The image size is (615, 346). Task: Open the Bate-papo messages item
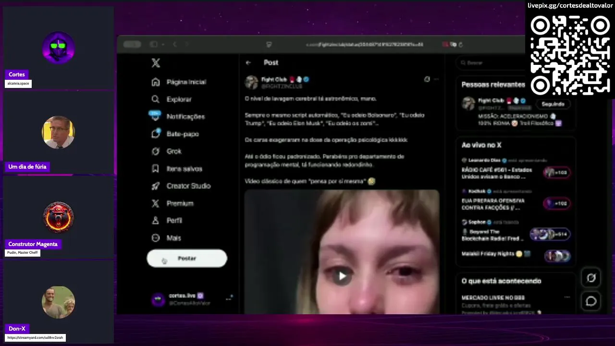tap(175, 134)
